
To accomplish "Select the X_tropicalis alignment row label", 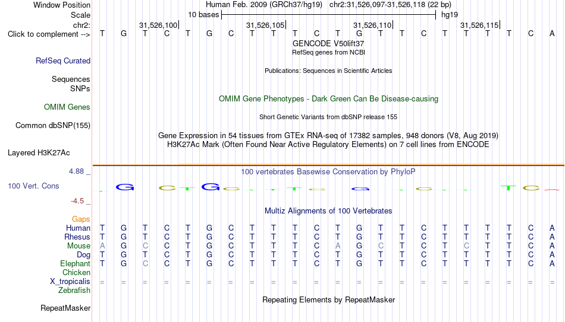I will coord(70,282).
